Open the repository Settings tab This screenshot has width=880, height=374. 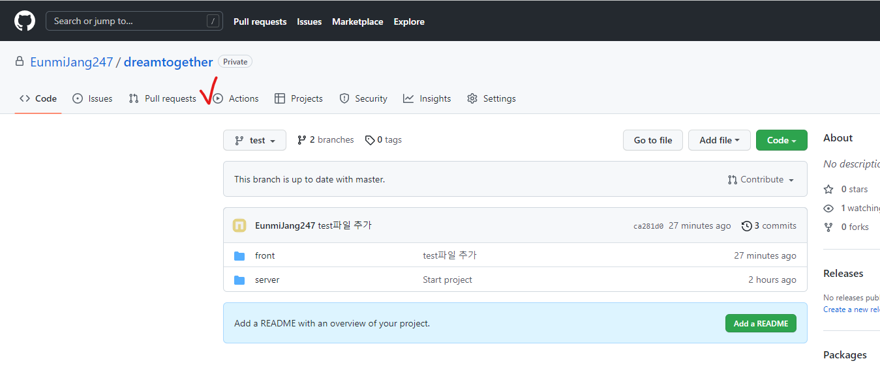click(x=491, y=98)
